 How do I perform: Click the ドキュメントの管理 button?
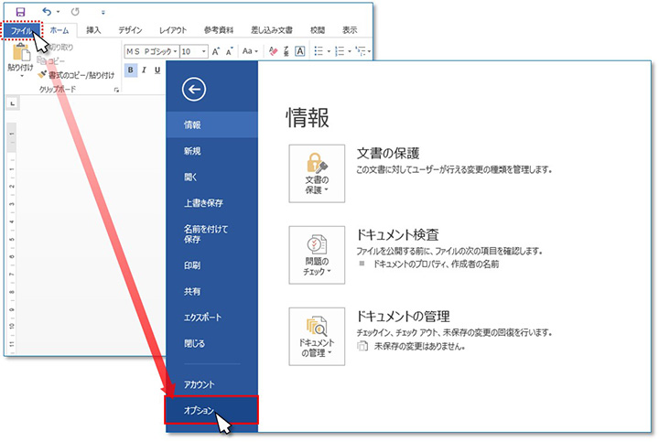tap(317, 337)
